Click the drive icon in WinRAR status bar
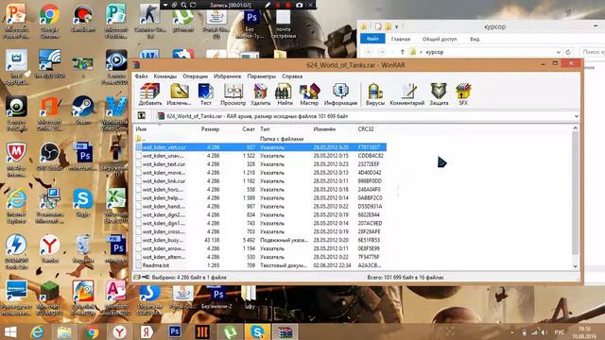605x340 pixels. click(x=136, y=277)
